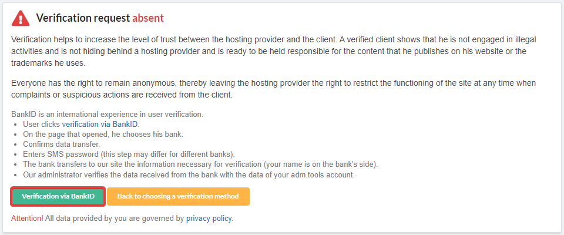Click the red 'absent' status text
The image size is (564, 235).
click(x=147, y=18)
